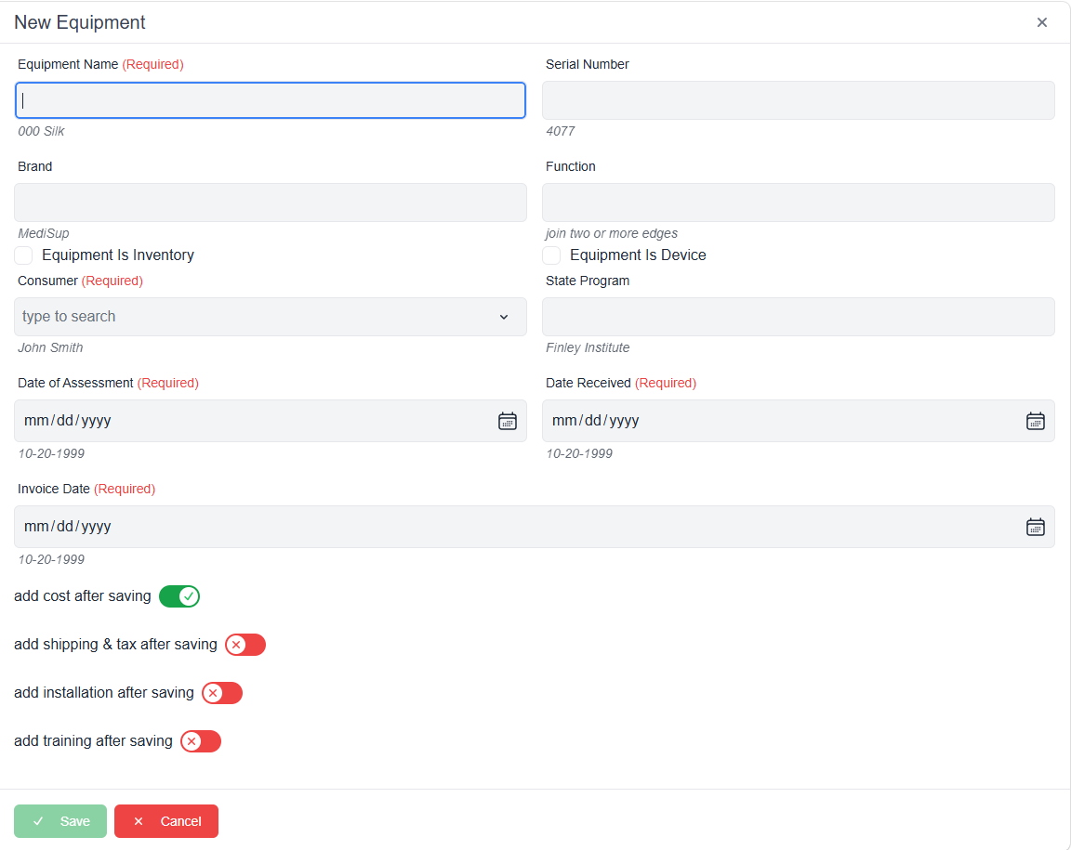
Task: Click the 'New Equipment' dialog title
Action: pyautogui.click(x=80, y=22)
